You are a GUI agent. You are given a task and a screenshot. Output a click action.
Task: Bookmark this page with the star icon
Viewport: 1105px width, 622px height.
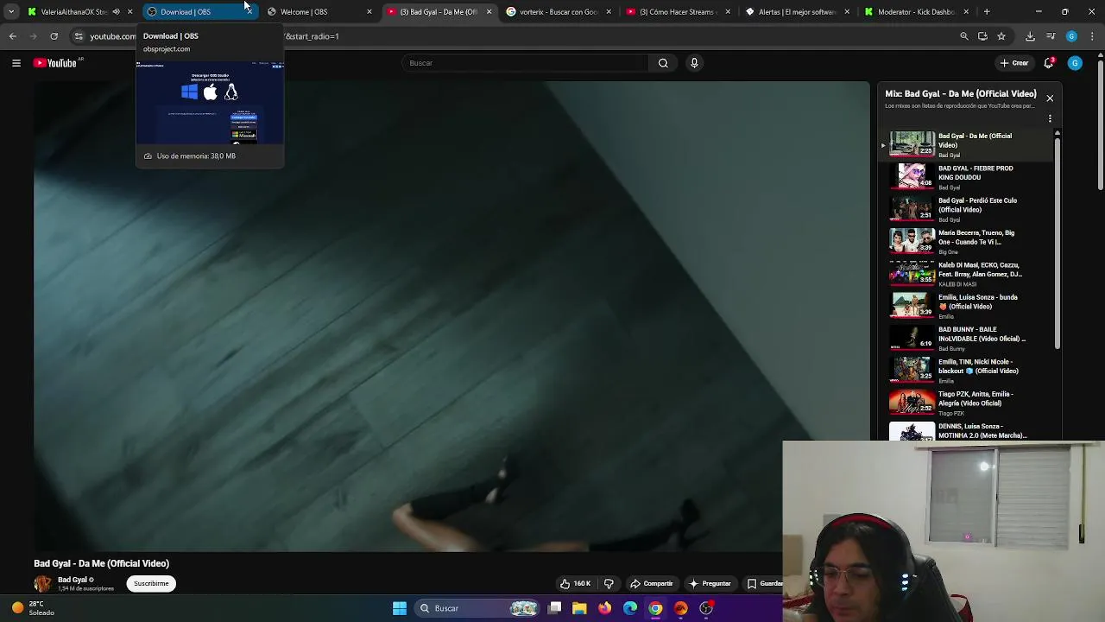pyautogui.click(x=1001, y=36)
